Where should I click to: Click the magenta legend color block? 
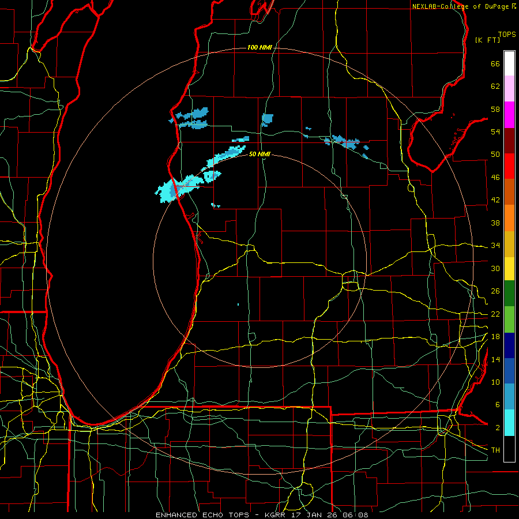pos(509,115)
